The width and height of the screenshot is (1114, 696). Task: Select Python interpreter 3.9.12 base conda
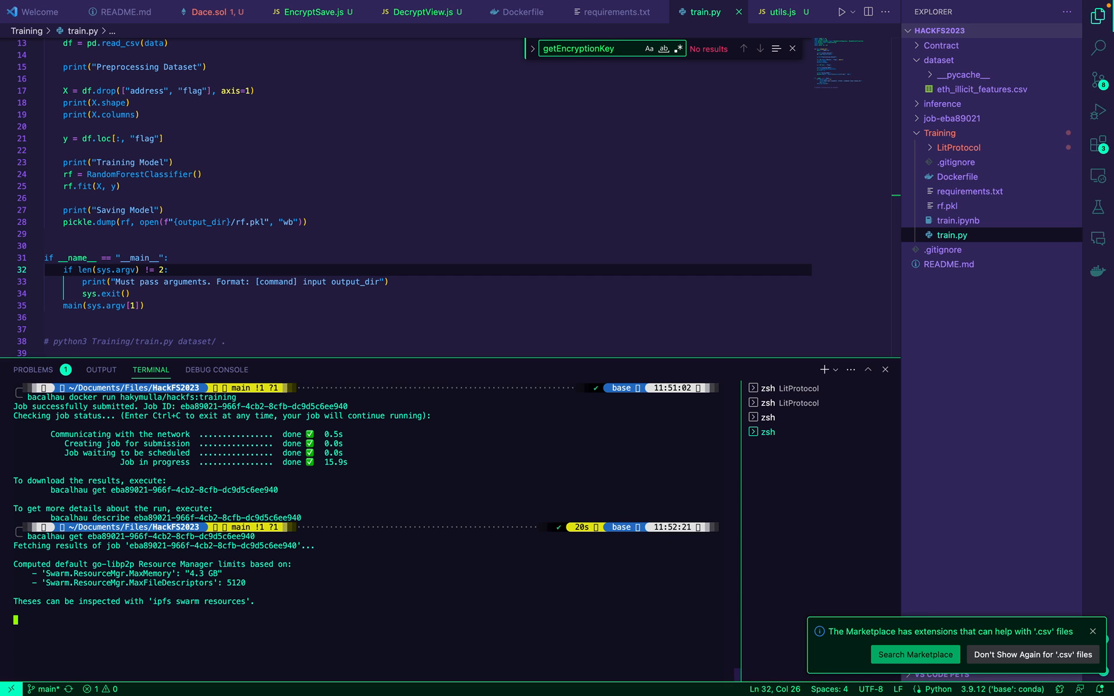click(x=1002, y=689)
